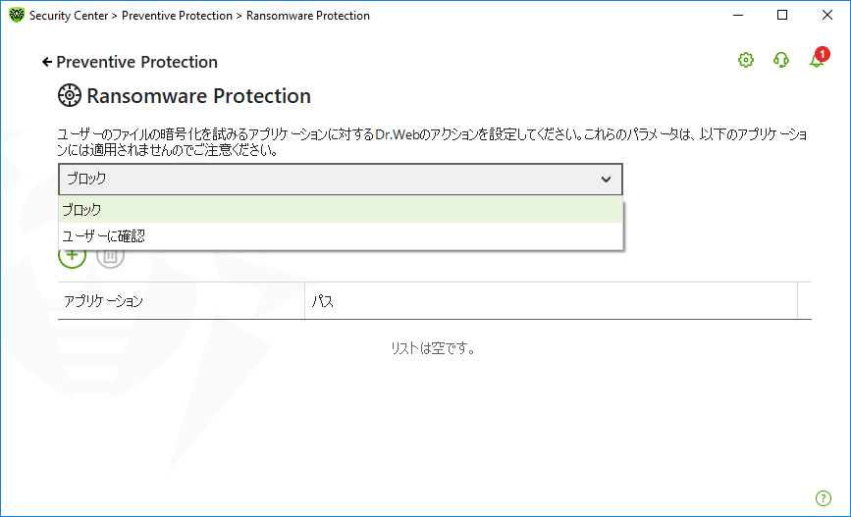Click the ブロック combo box field
Viewport: 851px width, 517px height.
pyautogui.click(x=341, y=179)
